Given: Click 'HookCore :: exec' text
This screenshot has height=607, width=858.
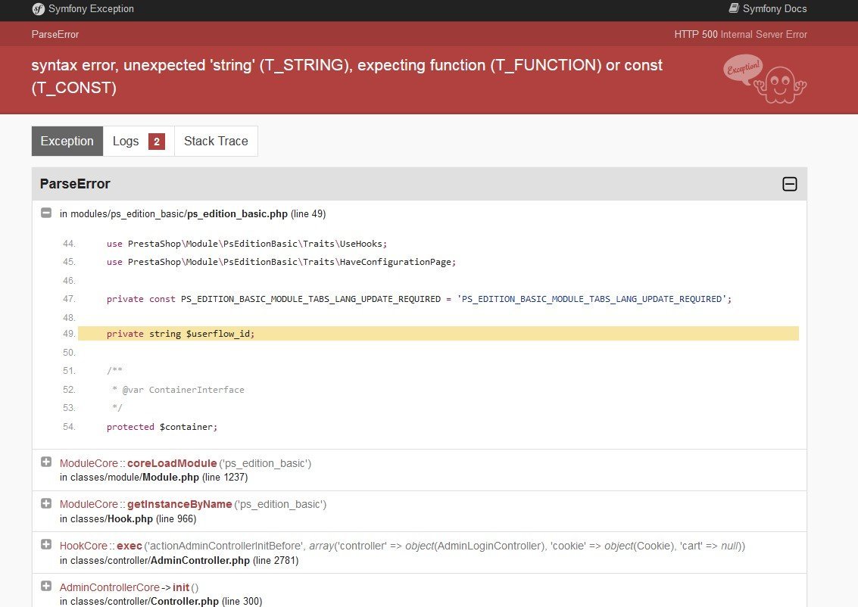Looking at the screenshot, I should click(101, 546).
